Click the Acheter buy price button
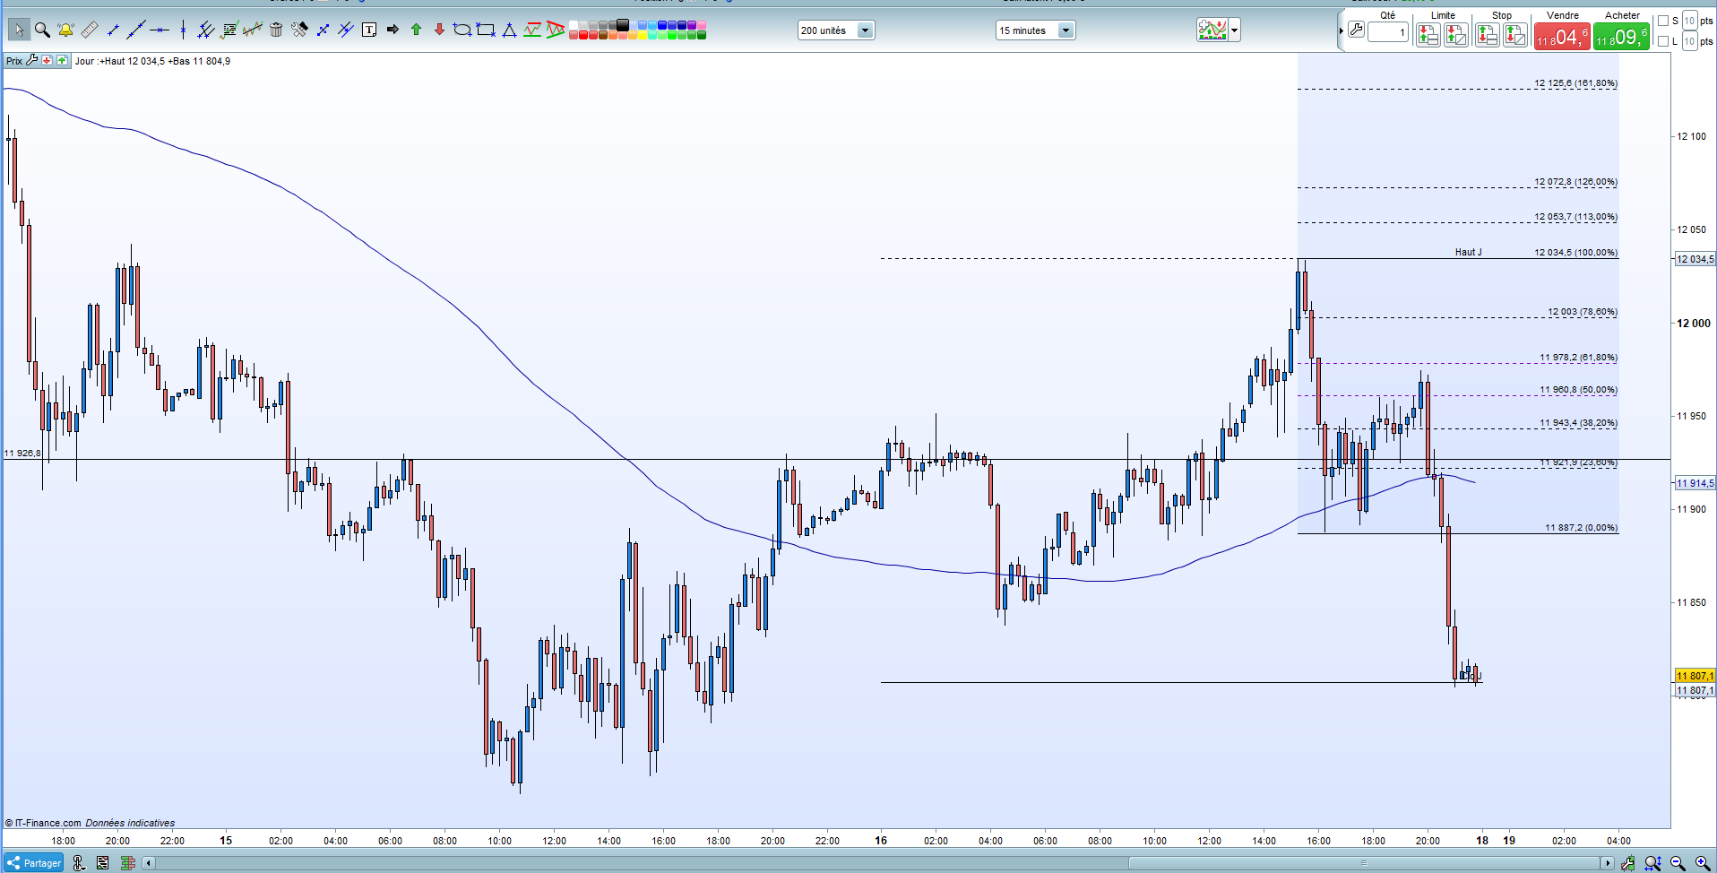Viewport: 1717px width, 873px height. 1621,37
